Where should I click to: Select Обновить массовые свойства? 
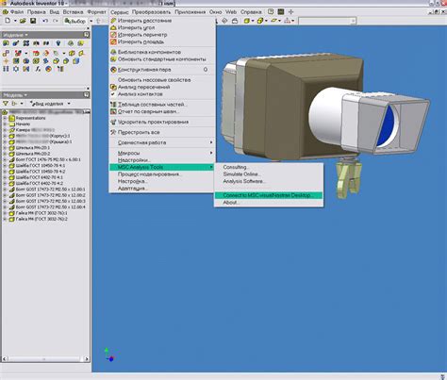[x=162, y=80]
